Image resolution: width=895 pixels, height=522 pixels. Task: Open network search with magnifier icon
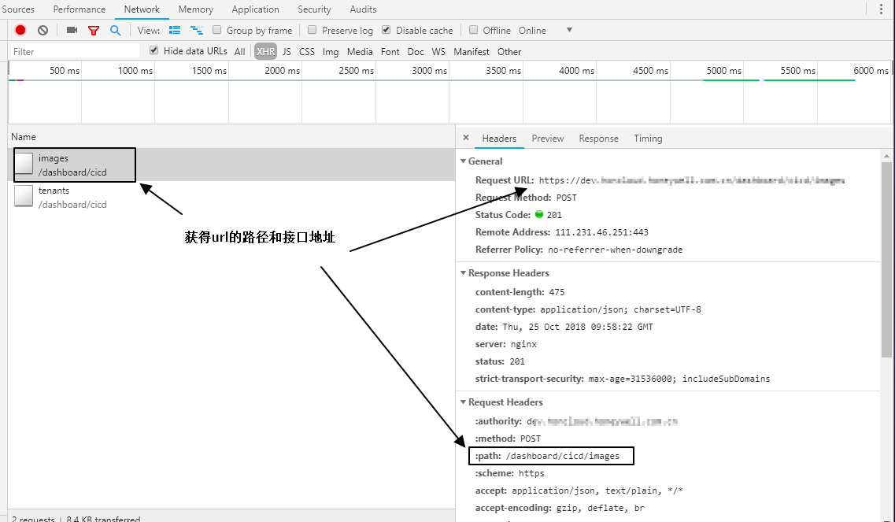pos(115,30)
